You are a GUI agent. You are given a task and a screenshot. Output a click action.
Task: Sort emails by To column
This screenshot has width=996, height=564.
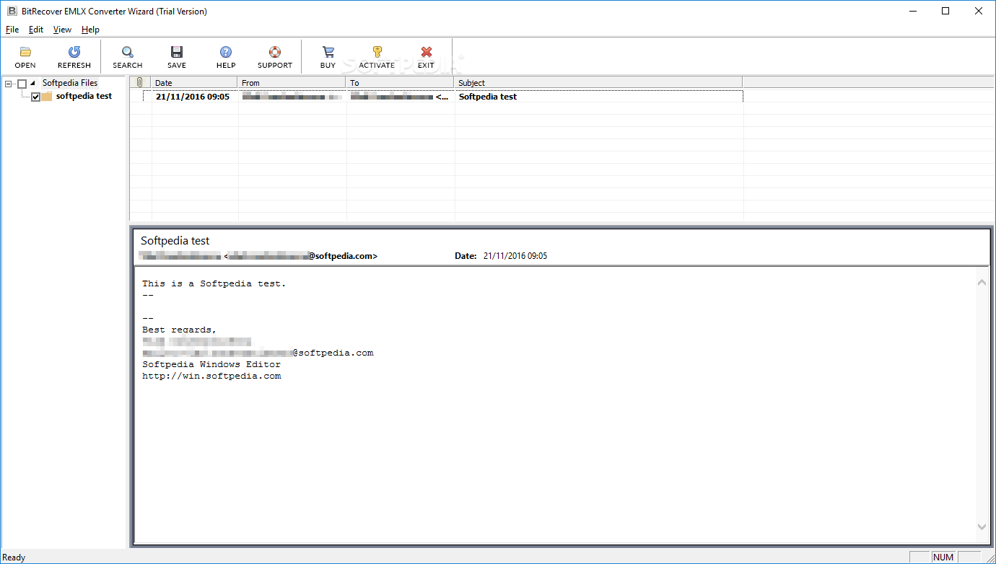pos(400,82)
